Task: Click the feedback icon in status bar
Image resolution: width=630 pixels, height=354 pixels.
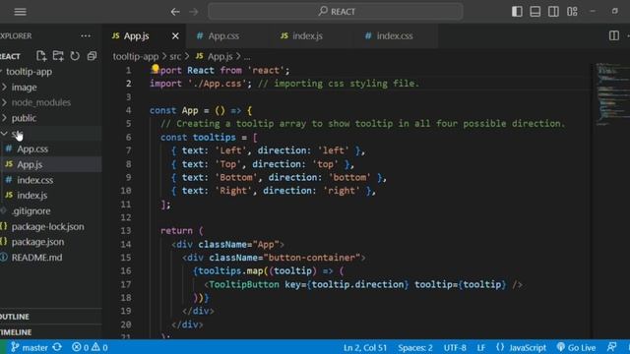Action: point(612,347)
